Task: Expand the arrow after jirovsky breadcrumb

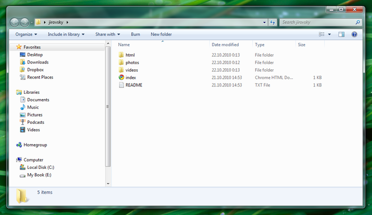Action: pos(67,22)
